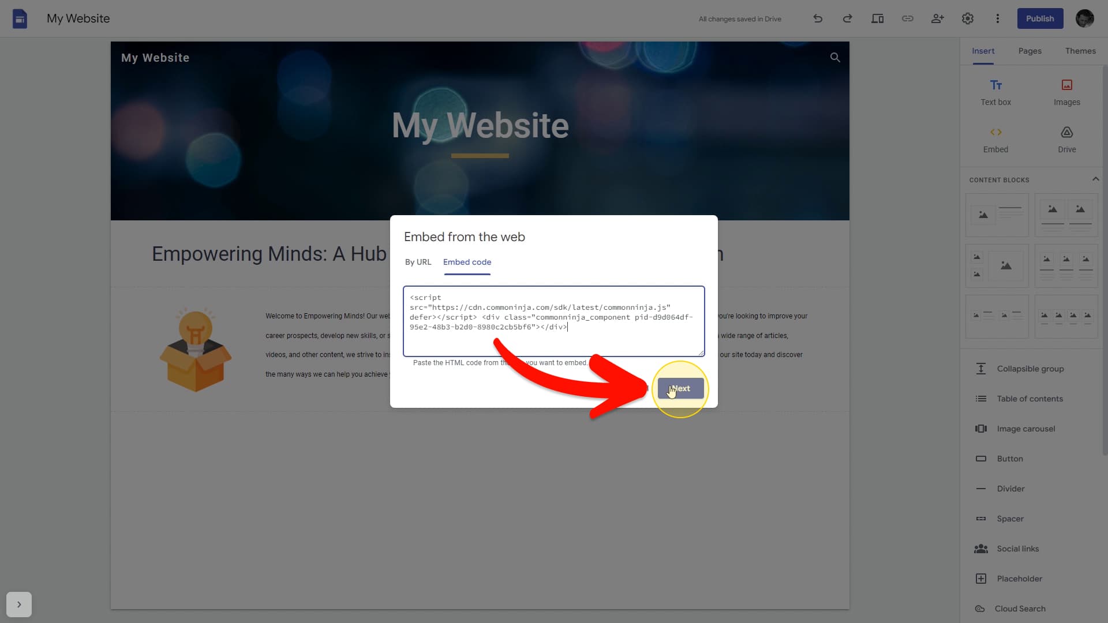Select the Embed option
This screenshot has height=623, width=1108.
pyautogui.click(x=996, y=140)
